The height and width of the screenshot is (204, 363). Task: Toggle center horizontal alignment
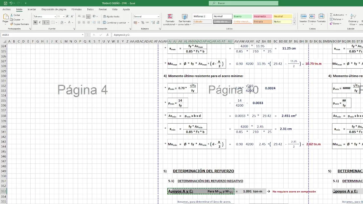84,22
